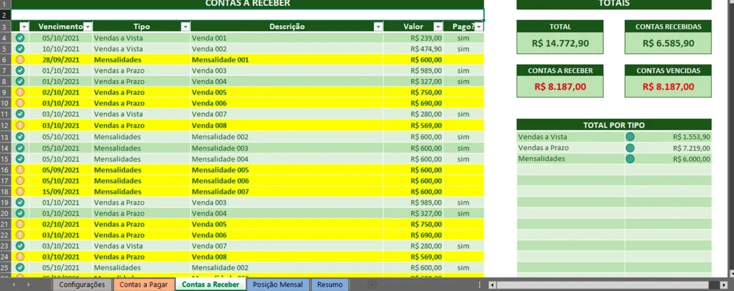Screen dimensions: 734x291
Task: Select the Contas Vencidas value cell
Action: (668, 86)
